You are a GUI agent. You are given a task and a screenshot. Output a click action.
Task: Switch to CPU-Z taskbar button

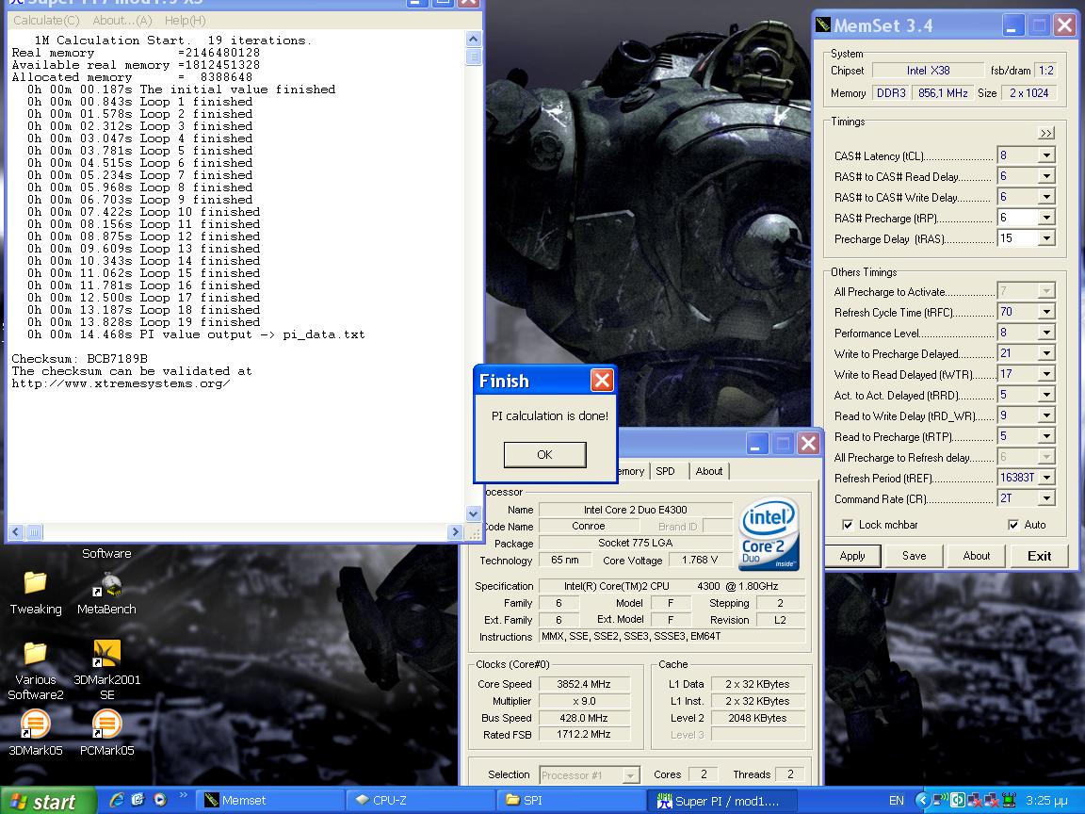pyautogui.click(x=420, y=800)
